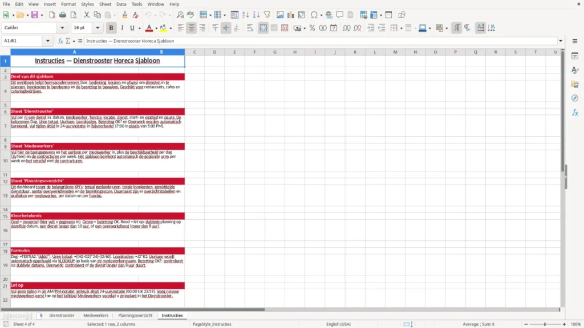584x328 pixels.
Task: Toggle Merge and Center Cells
Action: (x=263, y=28)
